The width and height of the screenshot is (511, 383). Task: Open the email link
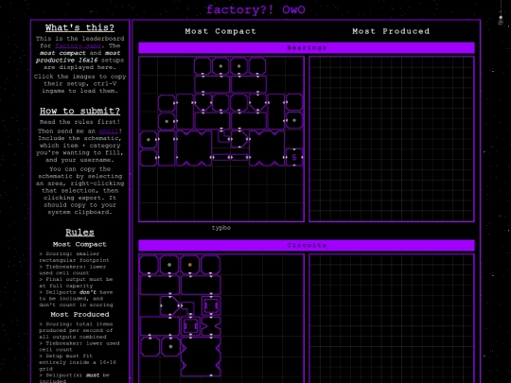pos(109,131)
